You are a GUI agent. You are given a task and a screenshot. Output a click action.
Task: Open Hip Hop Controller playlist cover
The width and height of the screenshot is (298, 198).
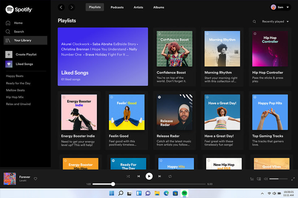(x=270, y=49)
